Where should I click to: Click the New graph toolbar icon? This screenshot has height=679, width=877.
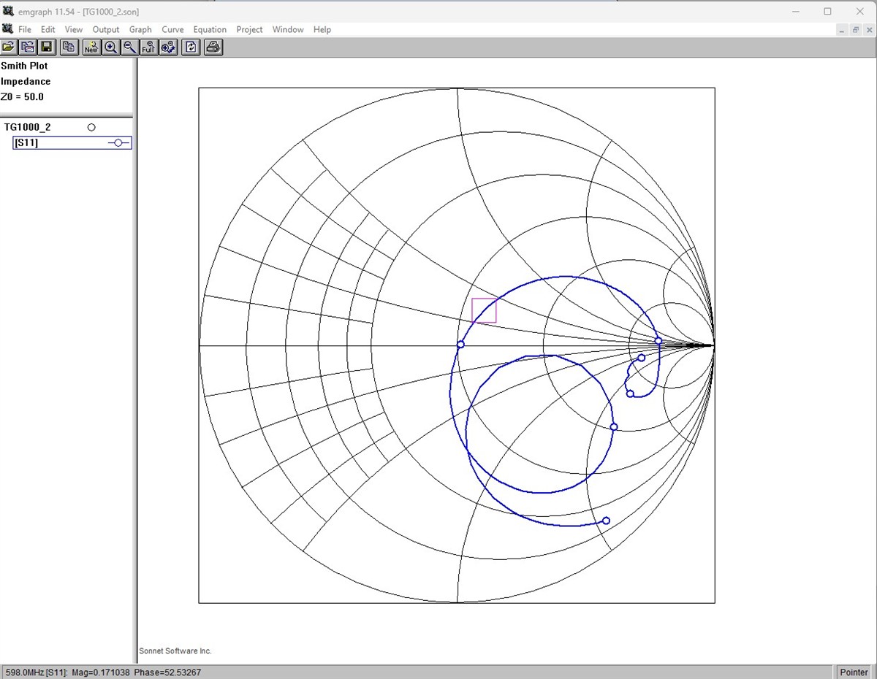click(91, 47)
